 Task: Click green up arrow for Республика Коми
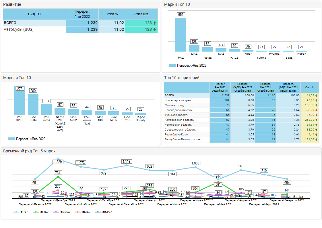[316, 135]
